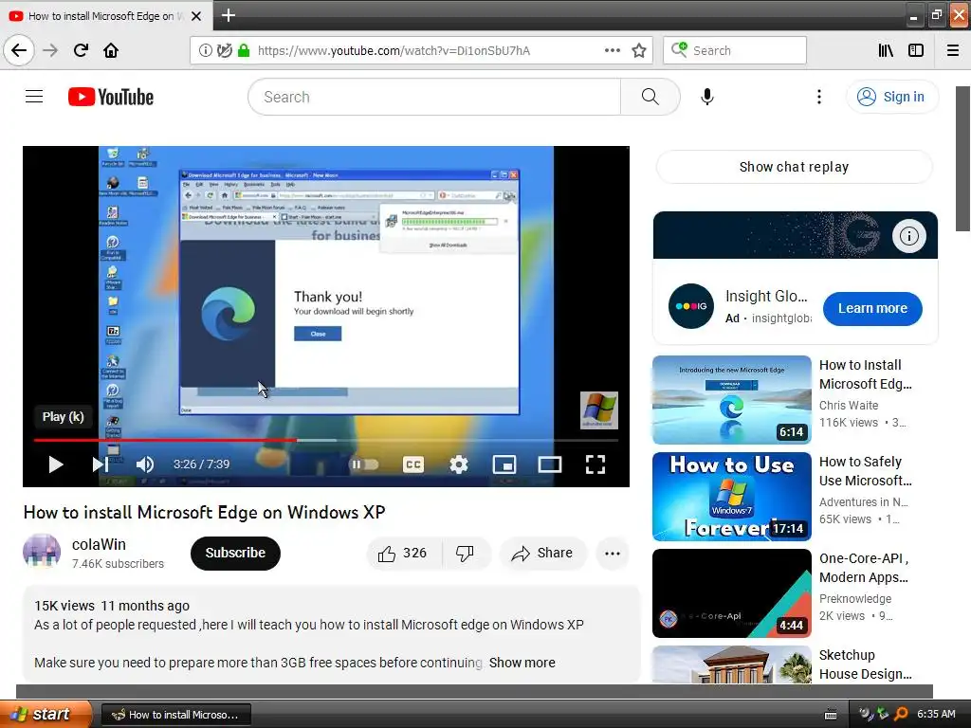
Task: Open YouTube settings three-dot menu
Action: click(819, 97)
